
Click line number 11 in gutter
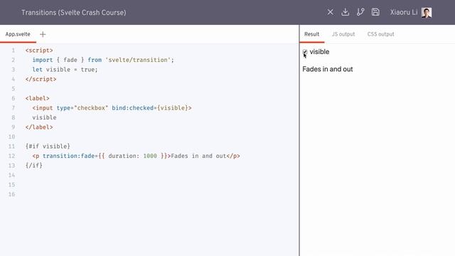(x=11, y=146)
